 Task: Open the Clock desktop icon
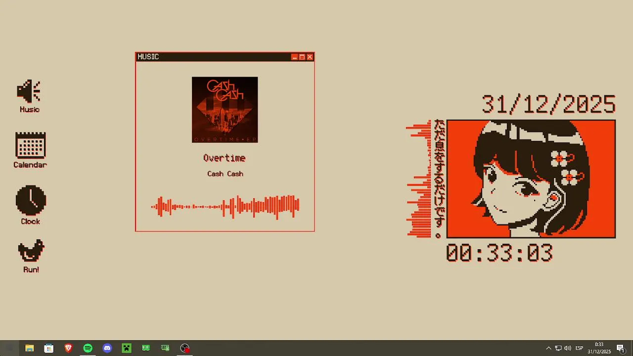tap(31, 200)
